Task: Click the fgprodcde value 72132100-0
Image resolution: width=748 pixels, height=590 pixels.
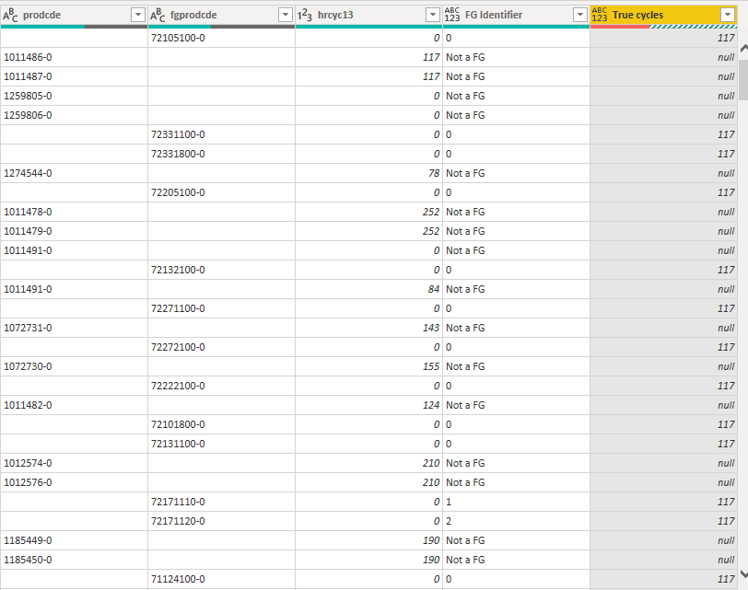Action: point(221,270)
